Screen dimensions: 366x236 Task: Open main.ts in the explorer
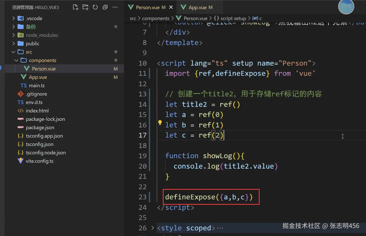(x=64, y=85)
